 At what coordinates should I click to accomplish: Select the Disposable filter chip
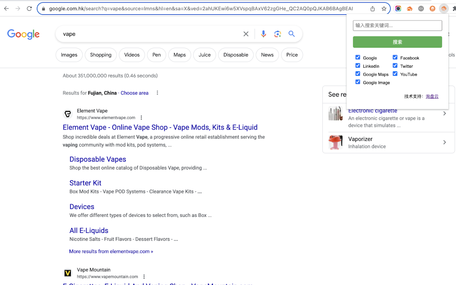pos(236,55)
